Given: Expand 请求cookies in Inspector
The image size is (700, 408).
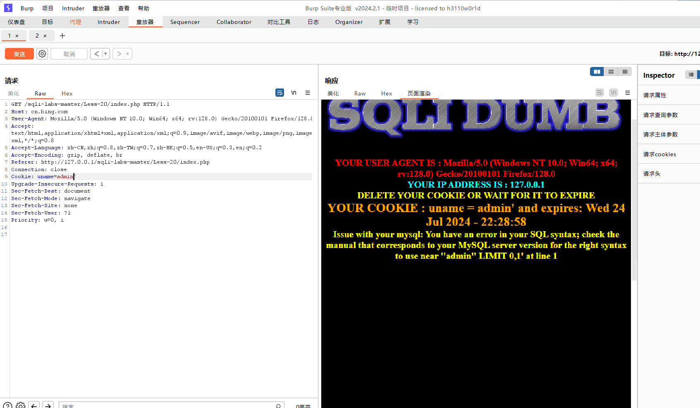Looking at the screenshot, I should pos(669,154).
